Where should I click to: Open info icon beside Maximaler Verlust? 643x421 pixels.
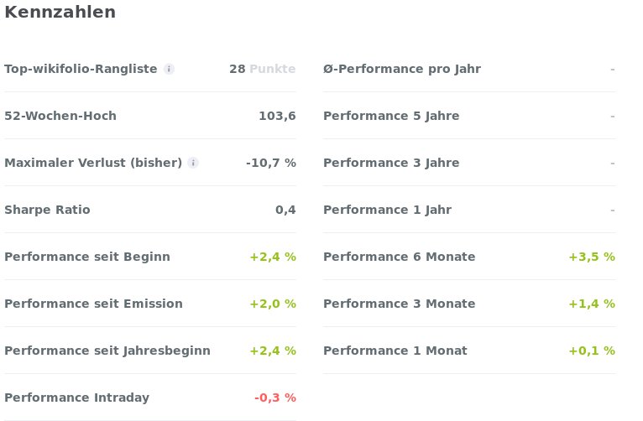[193, 163]
